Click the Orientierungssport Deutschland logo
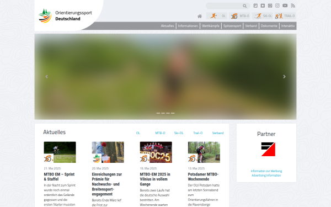This screenshot has width=331, height=207. (x=66, y=16)
